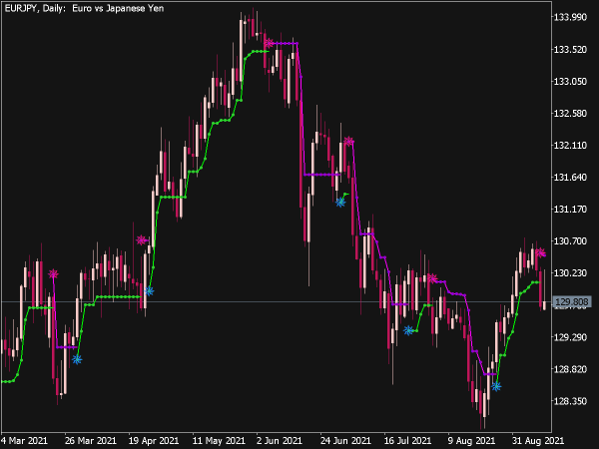This screenshot has width=599, height=449.
Task: Click the '26 Mar 2021' date label
Action: click(91, 441)
